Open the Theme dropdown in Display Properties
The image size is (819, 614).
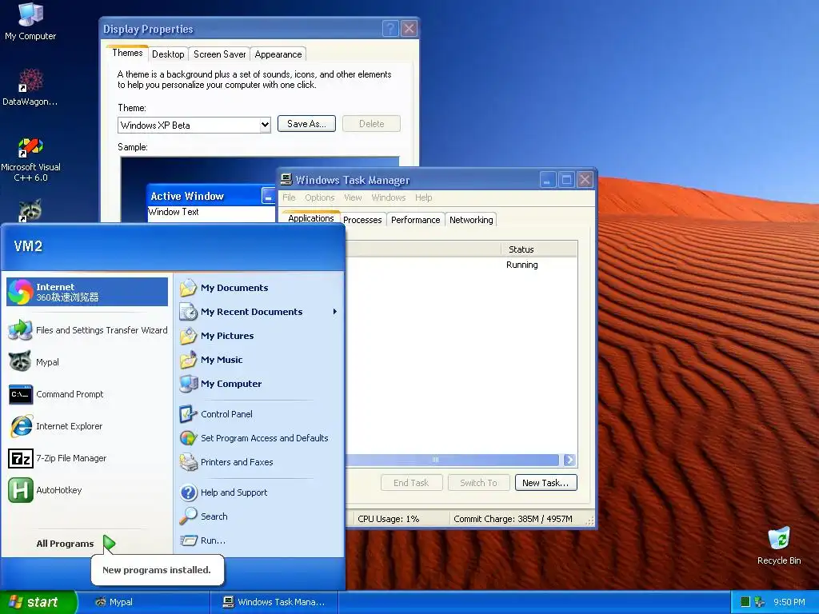point(265,125)
